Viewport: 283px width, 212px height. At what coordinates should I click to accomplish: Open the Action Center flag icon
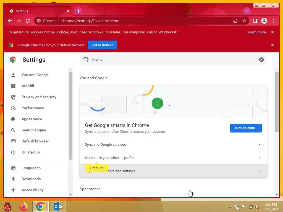pos(243,207)
